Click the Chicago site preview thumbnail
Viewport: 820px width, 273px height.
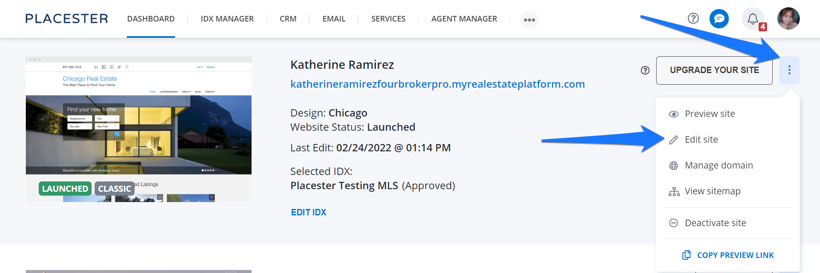click(x=138, y=129)
